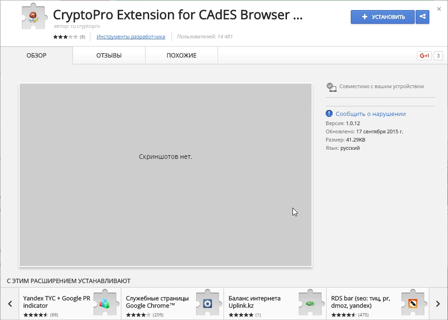Screen dimensions: 448x320
Task: Click the share icon button
Action: [423, 17]
